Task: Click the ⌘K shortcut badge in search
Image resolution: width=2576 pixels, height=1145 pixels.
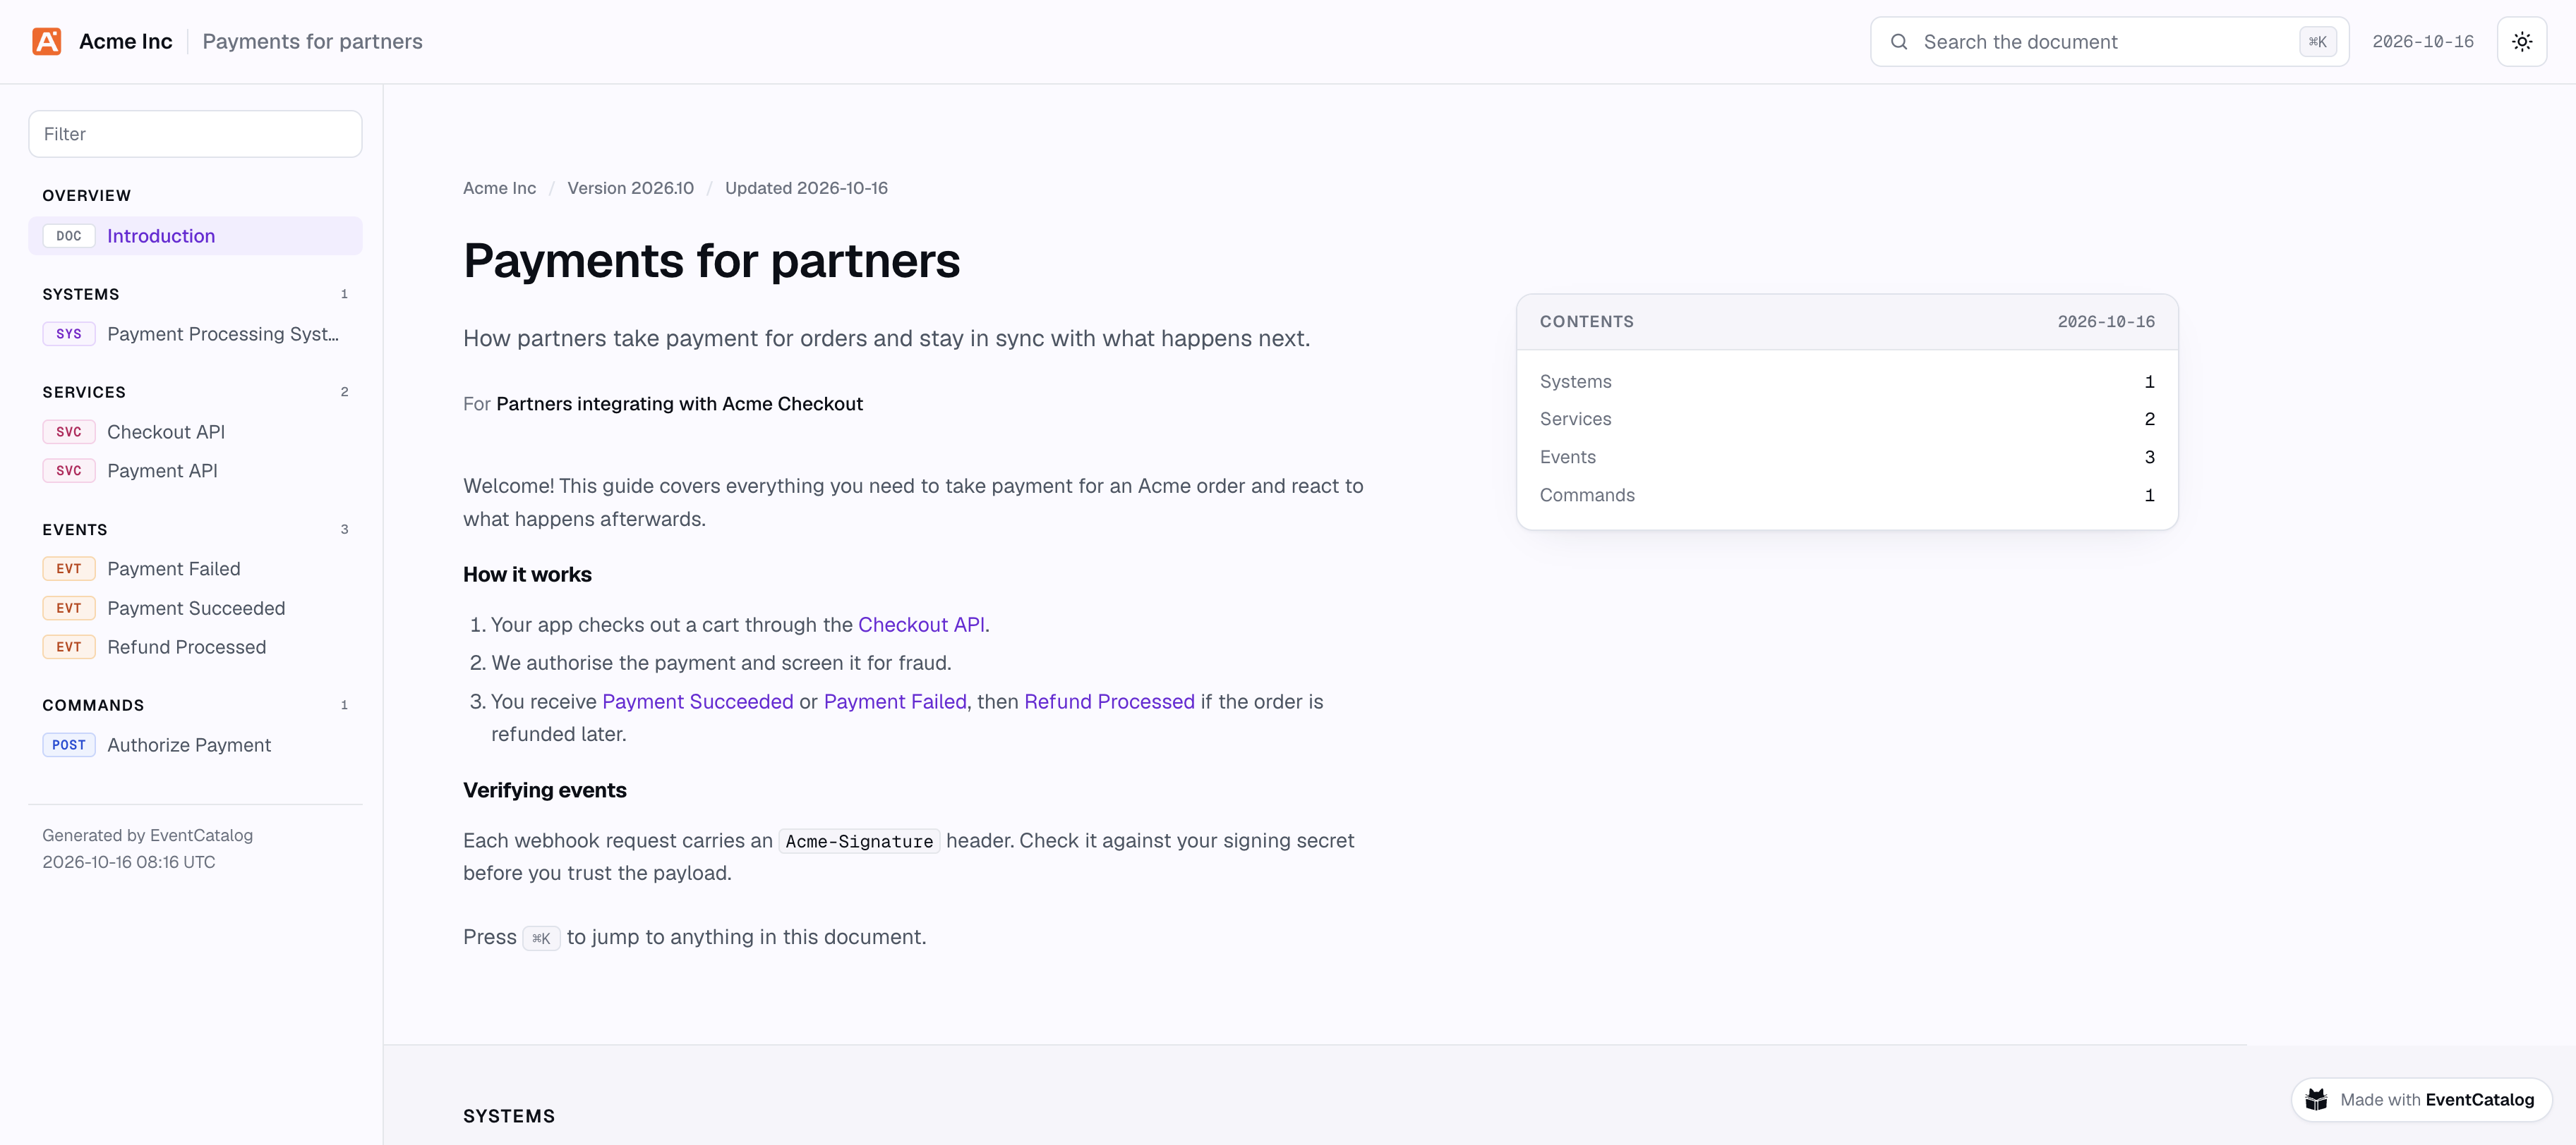Action: 2317,42
